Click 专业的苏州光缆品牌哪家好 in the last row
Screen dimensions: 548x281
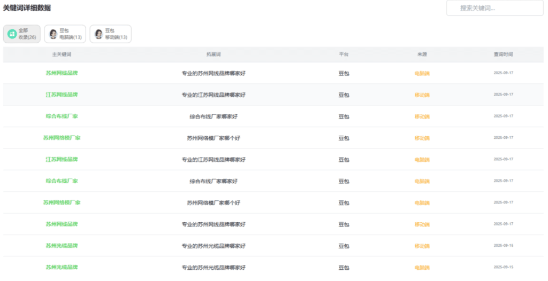point(214,267)
